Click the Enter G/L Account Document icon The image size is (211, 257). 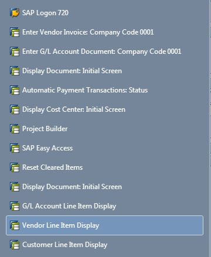coord(15,52)
